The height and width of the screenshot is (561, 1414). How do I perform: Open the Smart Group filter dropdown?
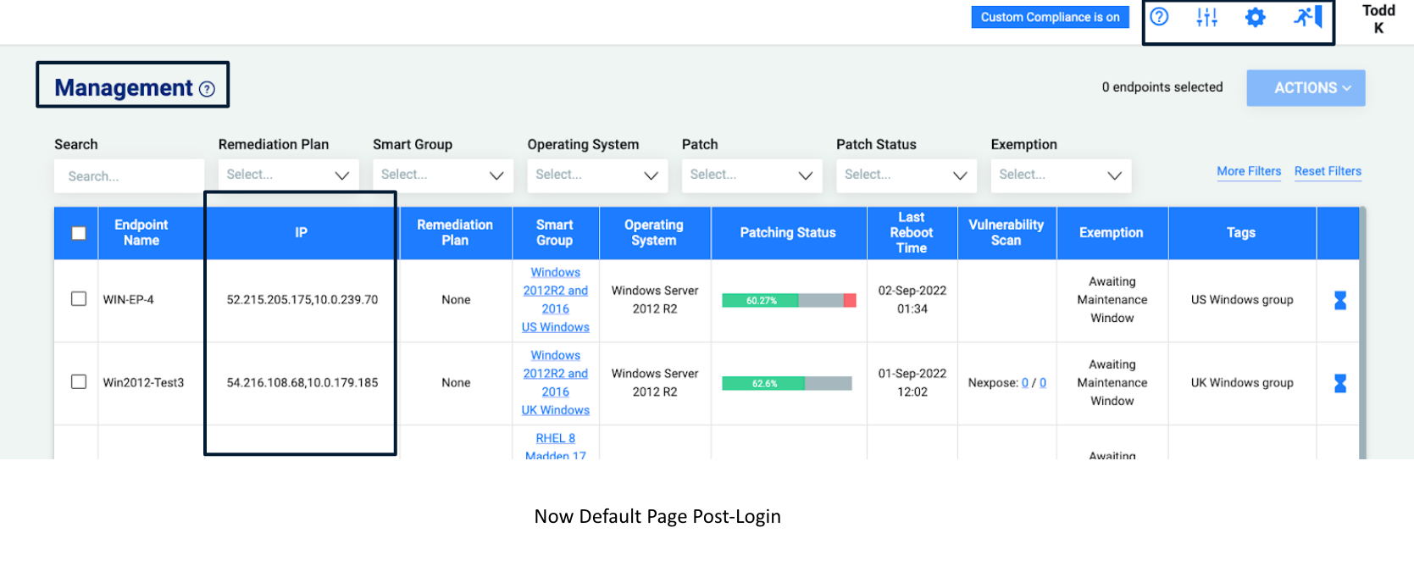pos(443,175)
